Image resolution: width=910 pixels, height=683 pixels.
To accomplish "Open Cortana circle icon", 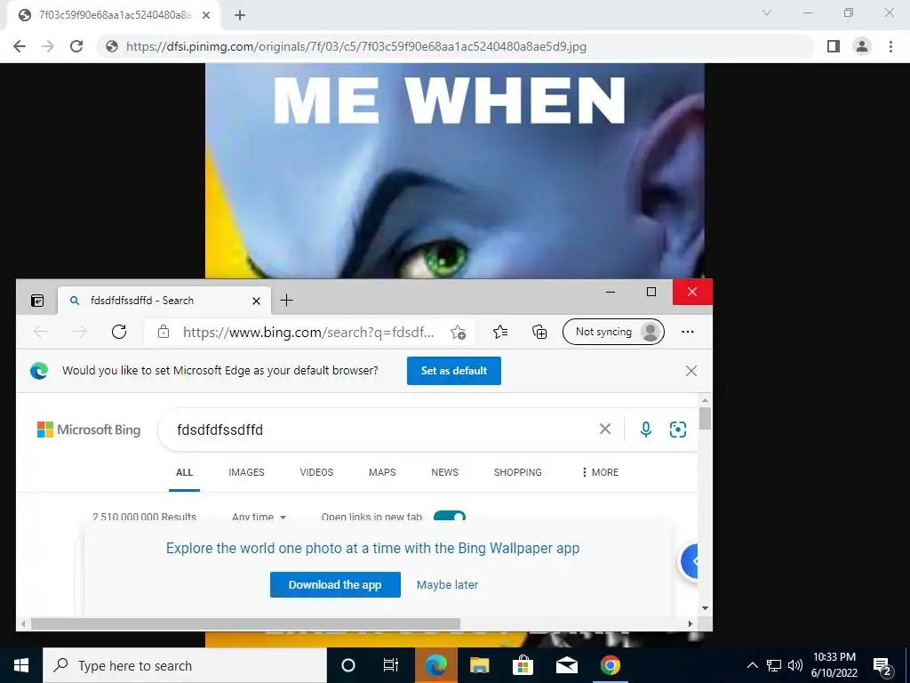I will point(347,665).
